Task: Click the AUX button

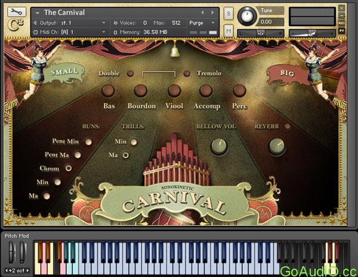Action: (x=342, y=23)
